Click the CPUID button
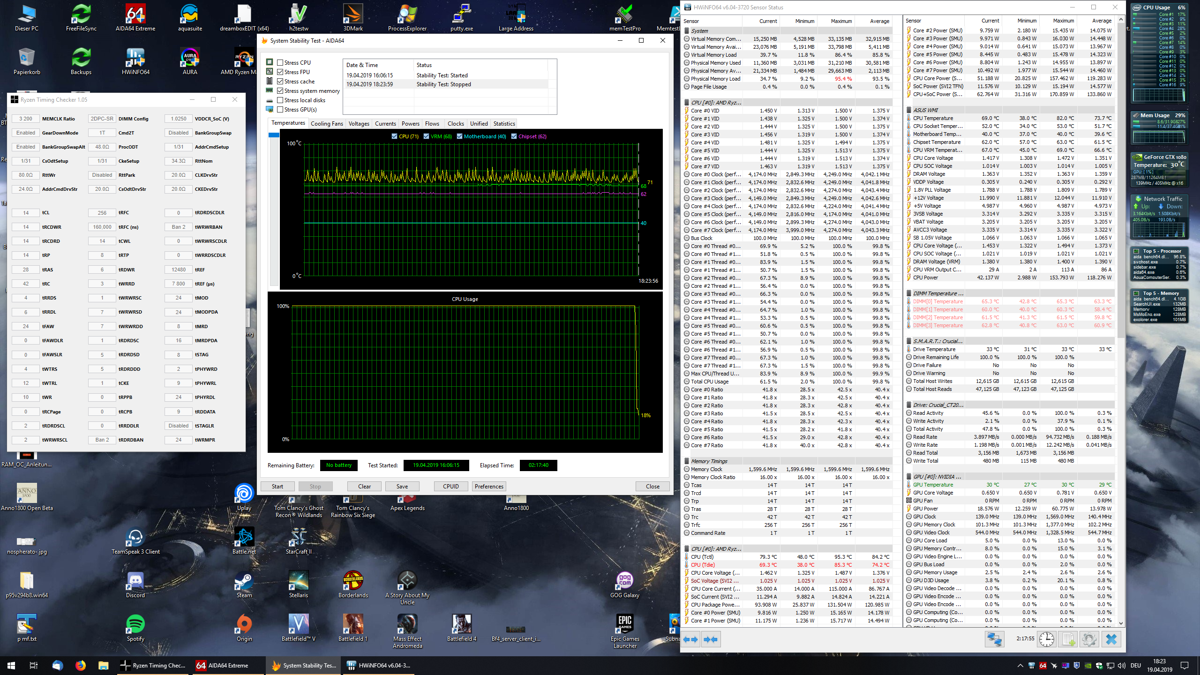 coord(450,487)
